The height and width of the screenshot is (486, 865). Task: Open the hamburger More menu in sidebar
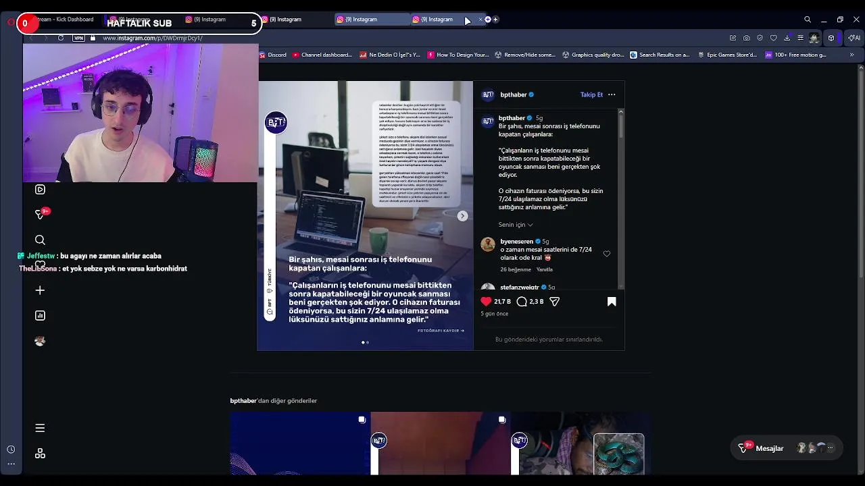coord(40,428)
